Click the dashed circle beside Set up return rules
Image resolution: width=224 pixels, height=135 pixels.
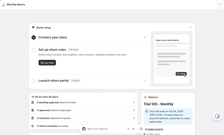[34, 50]
